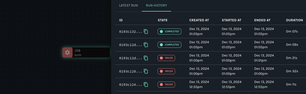Image resolution: width=306 pixels, height=94 pixels.
Task: Select the JOB sum node label on the canvas
Action: tap(78, 52)
